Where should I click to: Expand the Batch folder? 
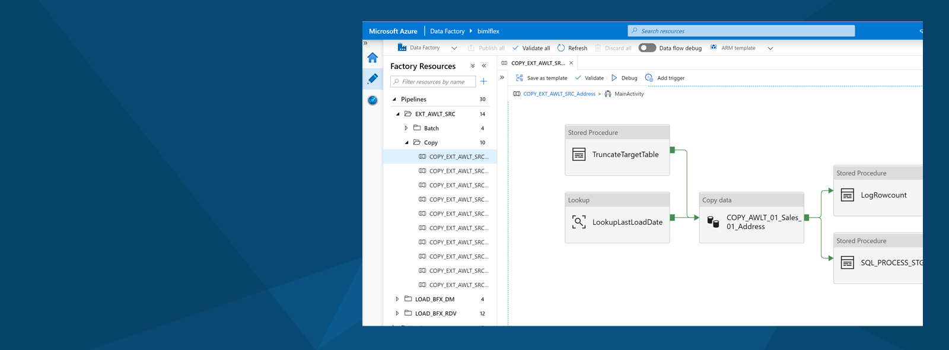click(x=406, y=128)
